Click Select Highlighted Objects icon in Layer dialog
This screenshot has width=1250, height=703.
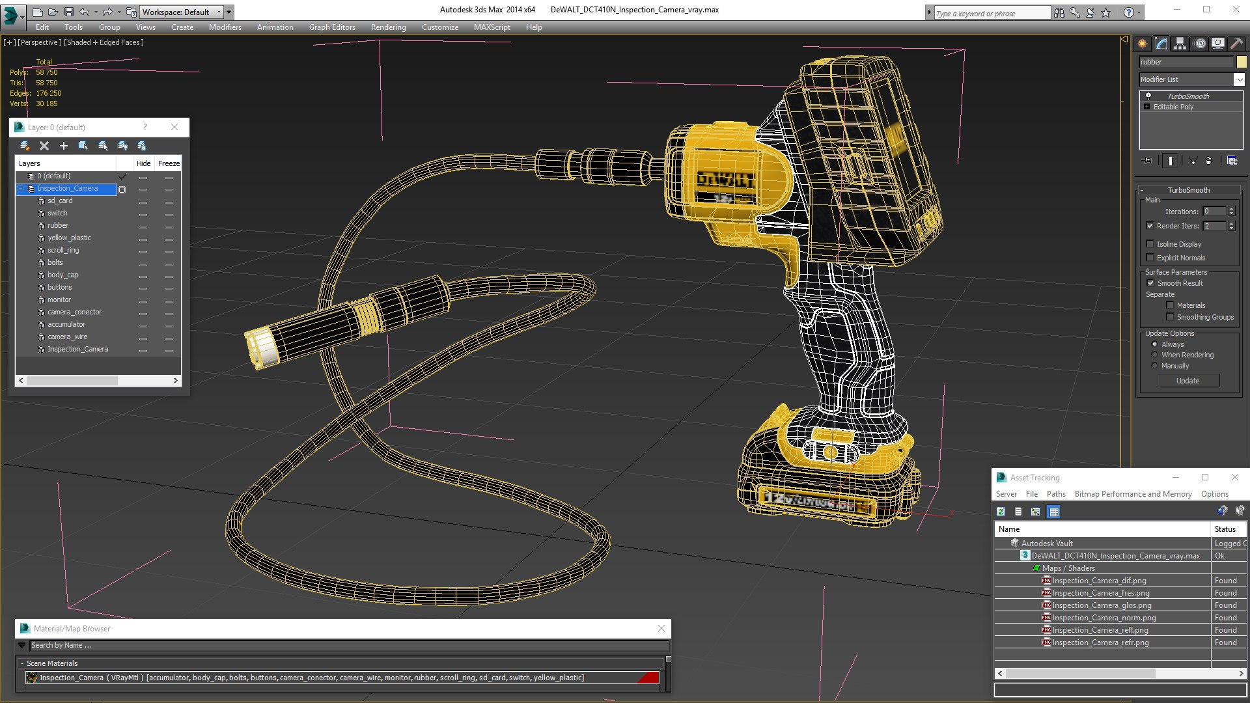[83, 146]
